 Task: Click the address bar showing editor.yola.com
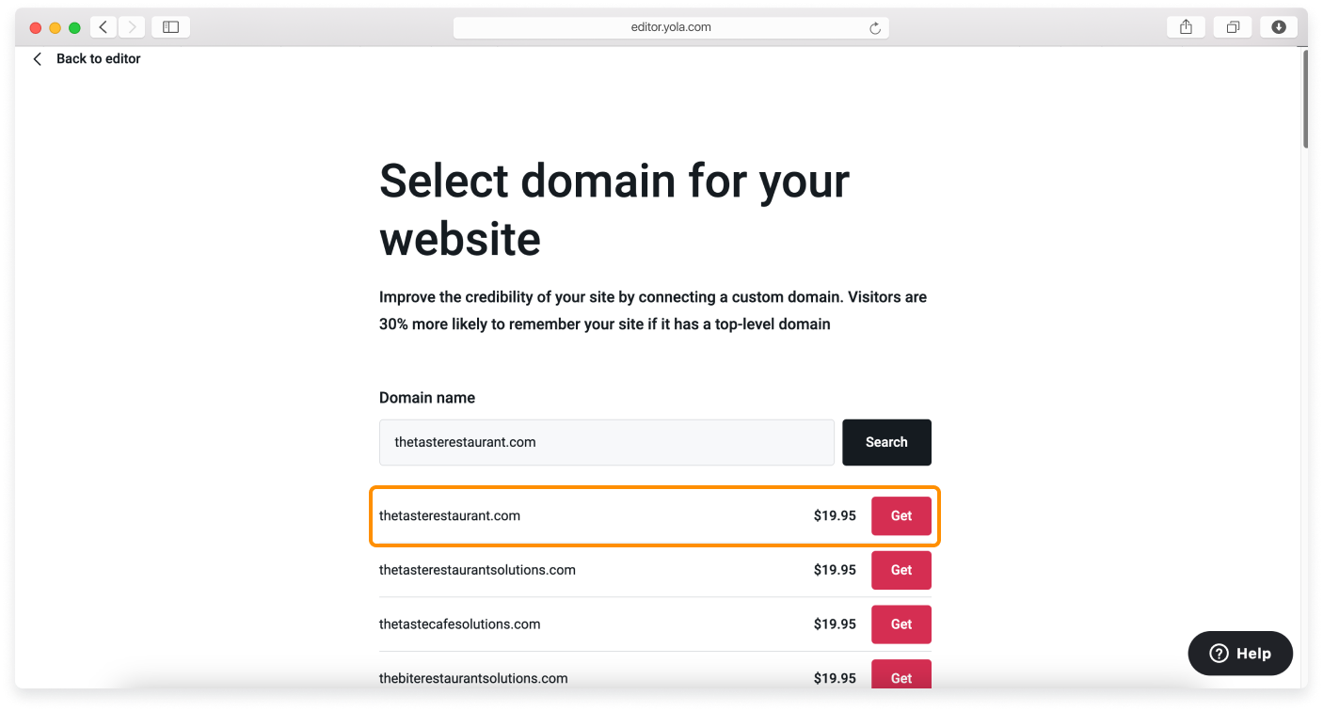(x=671, y=26)
